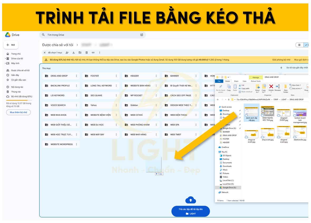The image size is (311, 223).
Task: Open three-dot menu for BANNER folder
Action: point(196,76)
